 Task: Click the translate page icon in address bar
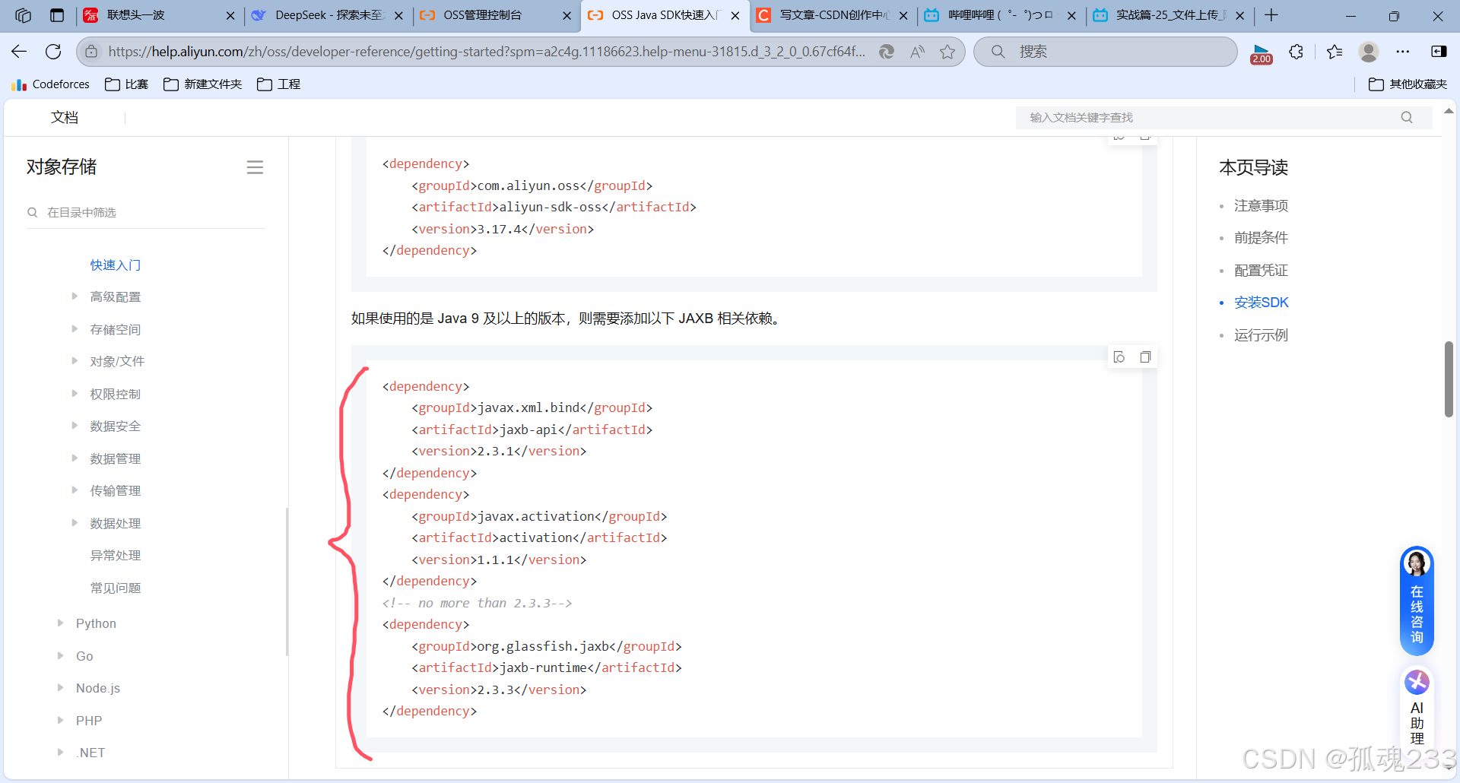(887, 52)
